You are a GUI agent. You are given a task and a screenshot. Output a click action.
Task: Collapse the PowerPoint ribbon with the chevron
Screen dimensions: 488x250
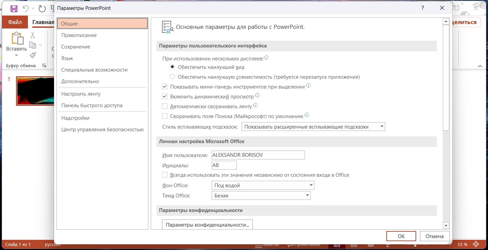coord(480,66)
